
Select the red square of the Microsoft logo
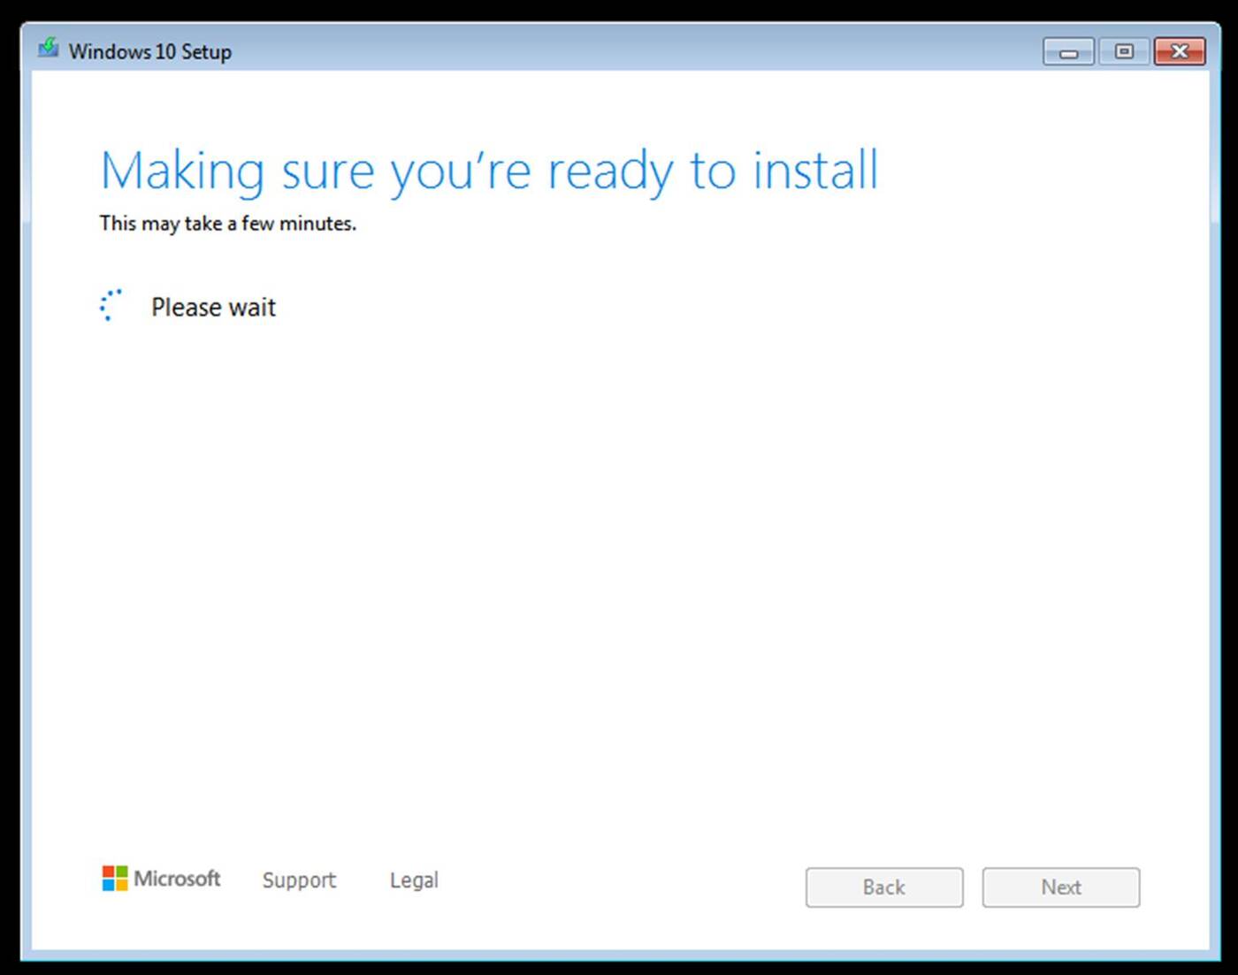(109, 872)
